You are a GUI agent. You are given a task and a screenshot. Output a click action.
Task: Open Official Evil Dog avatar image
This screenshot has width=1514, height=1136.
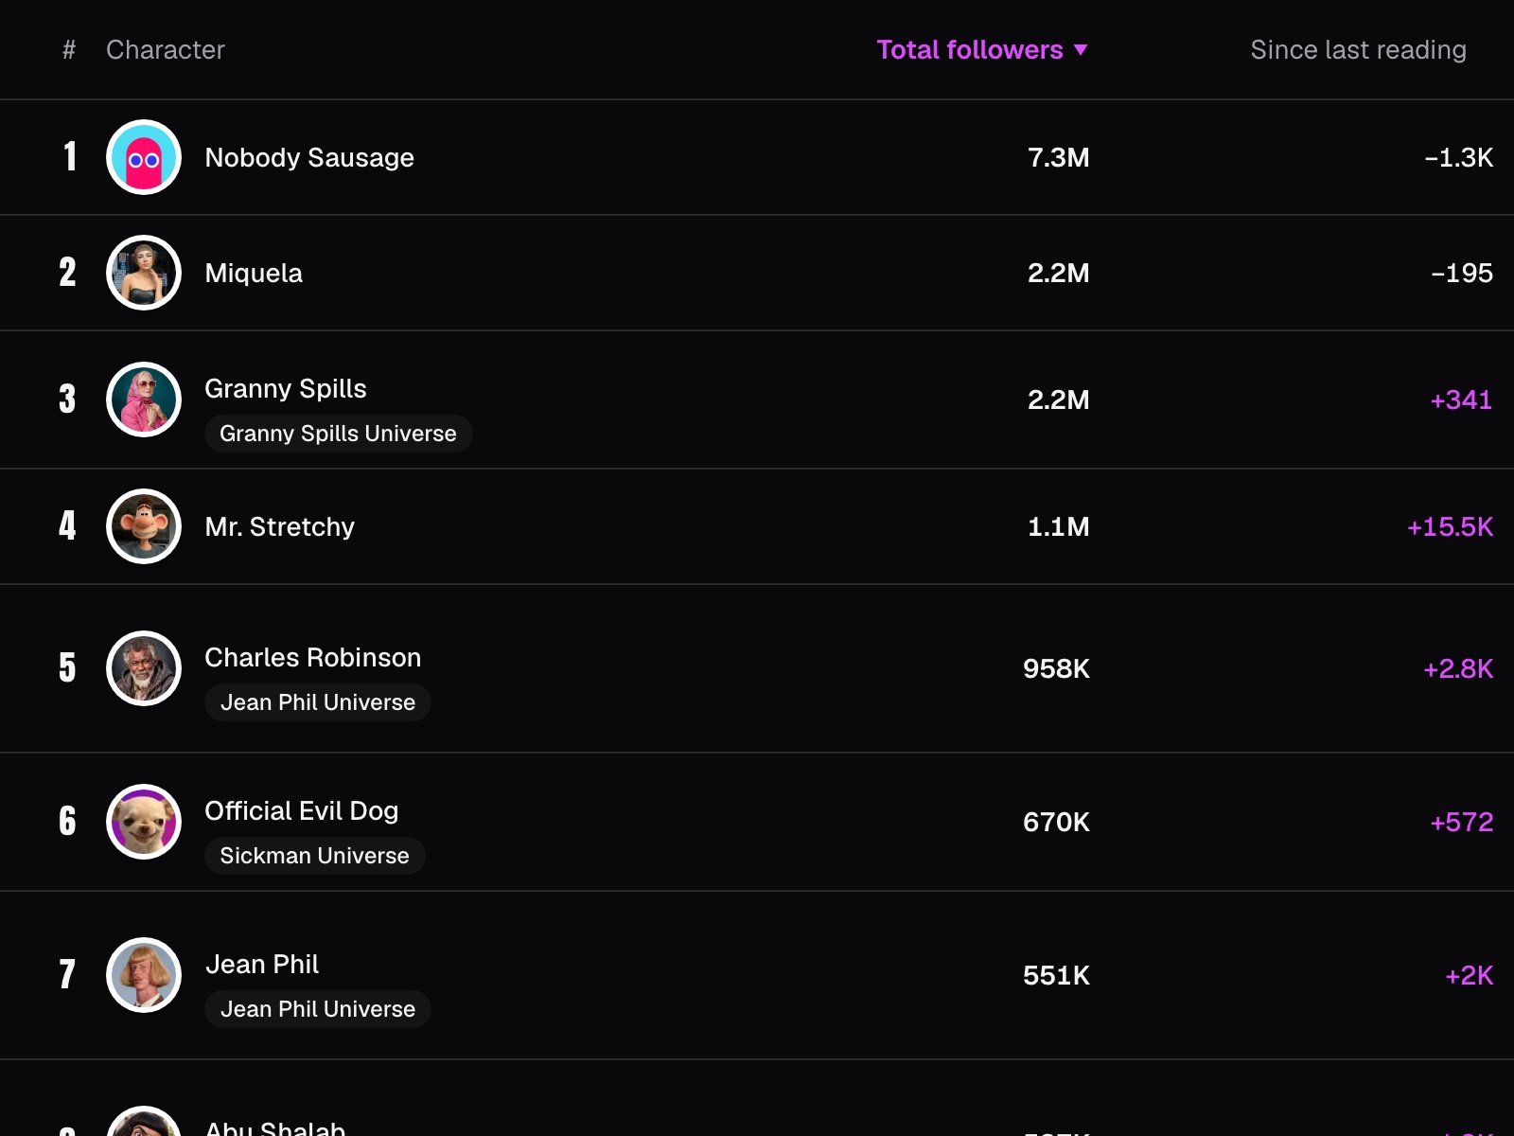pyautogui.click(x=144, y=822)
